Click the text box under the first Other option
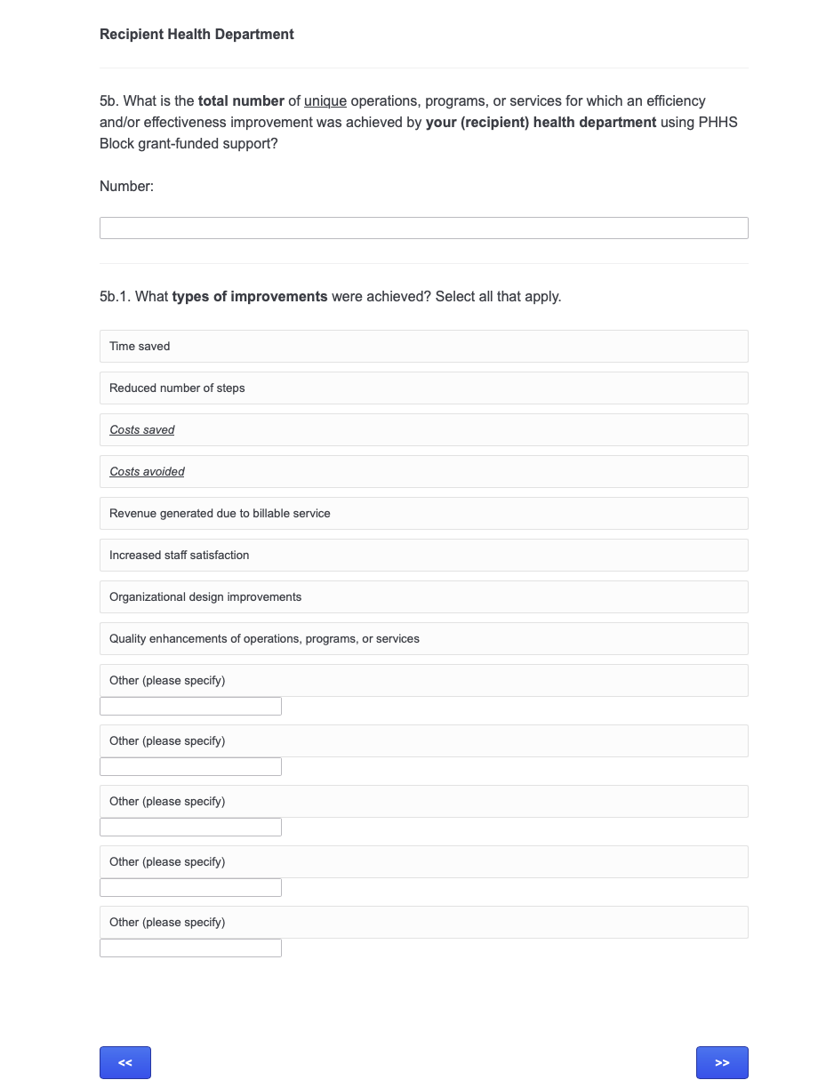This screenshot has width=818, height=1080. point(190,707)
